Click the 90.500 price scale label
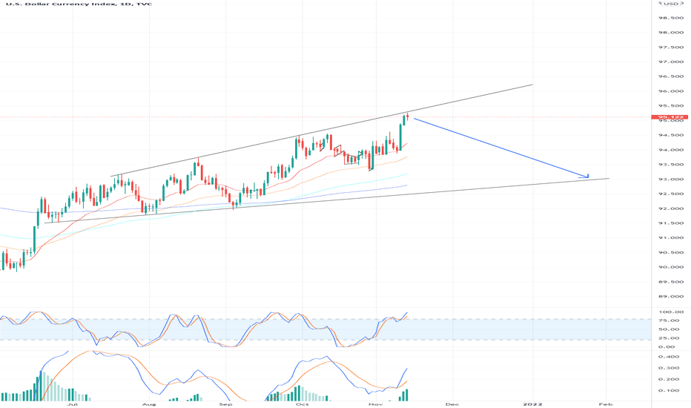 pyautogui.click(x=671, y=253)
